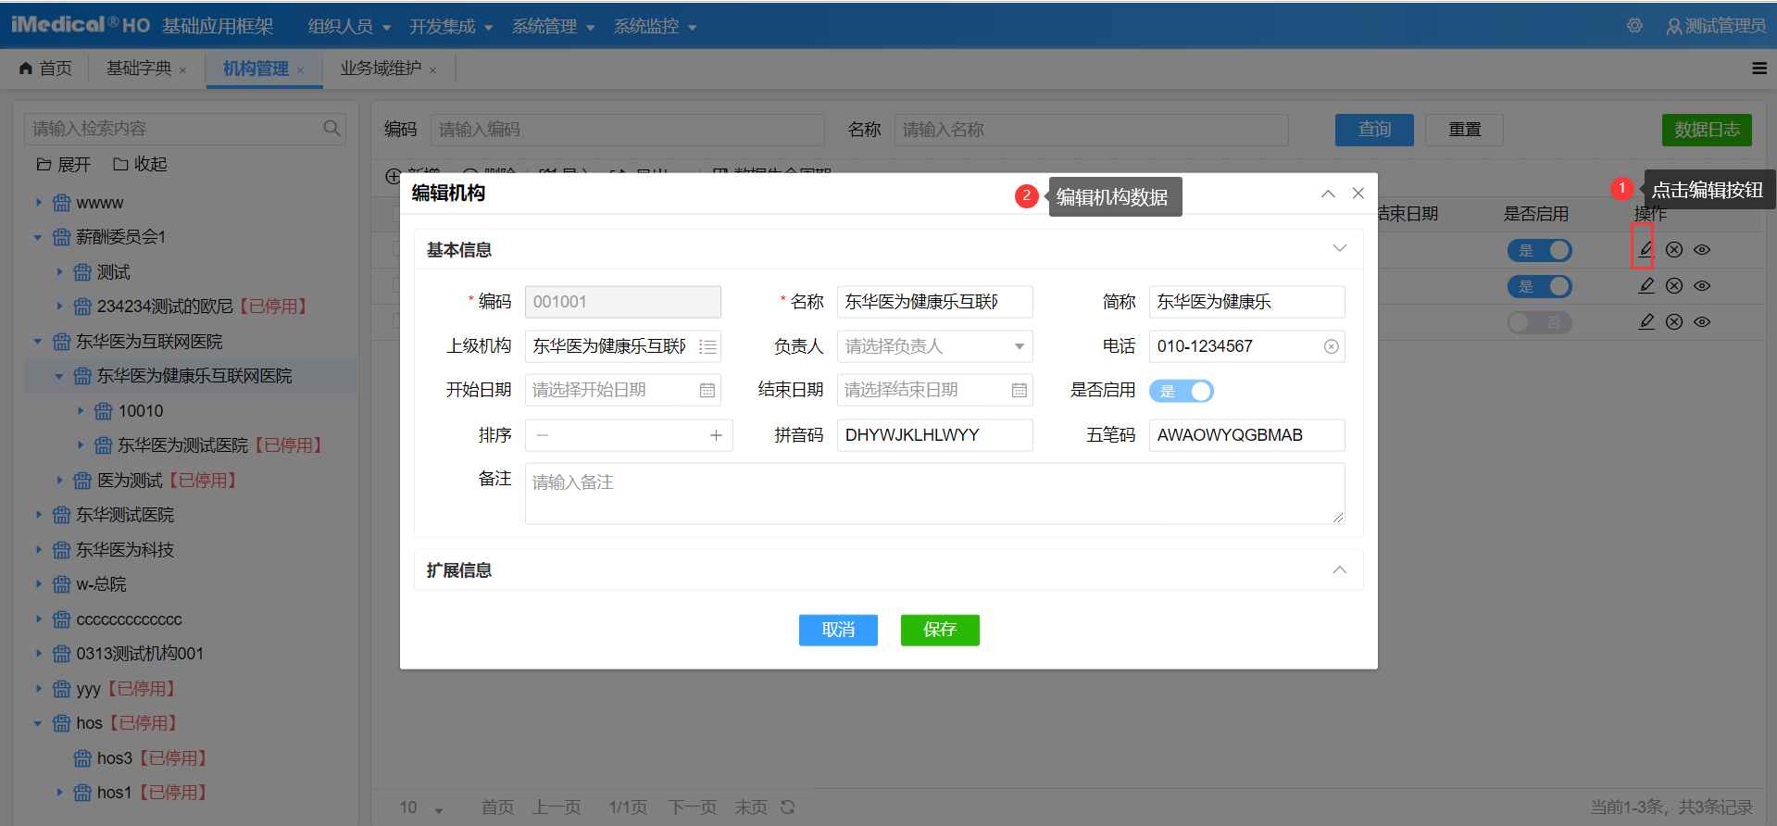Image resolution: width=1777 pixels, height=826 pixels.
Task: Expand the 扩展信息 section
Action: click(x=1339, y=569)
